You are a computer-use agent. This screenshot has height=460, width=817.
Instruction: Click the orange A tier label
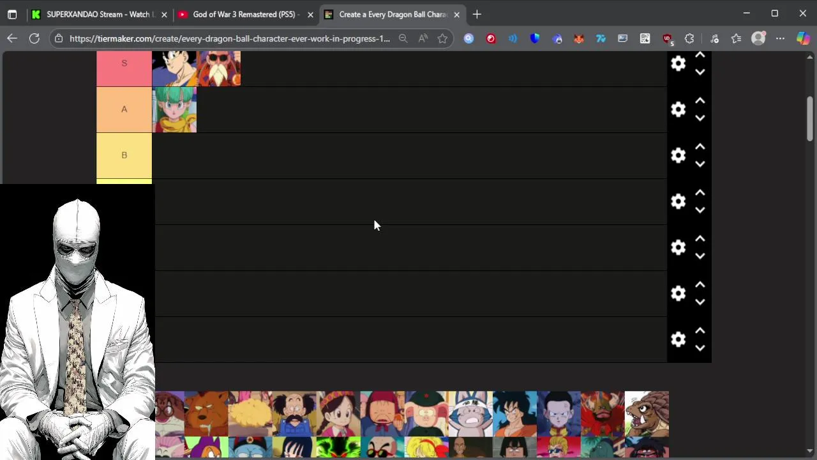(x=124, y=109)
